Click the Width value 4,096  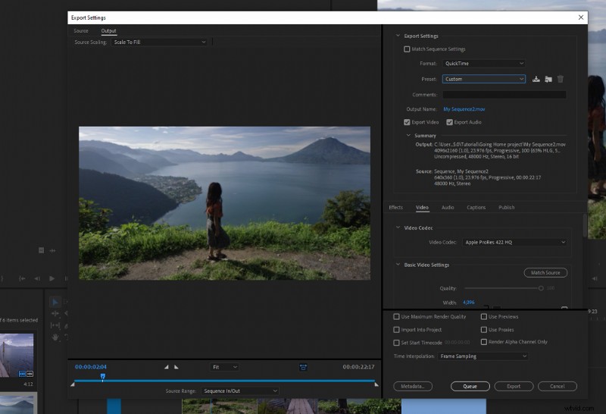(x=468, y=303)
